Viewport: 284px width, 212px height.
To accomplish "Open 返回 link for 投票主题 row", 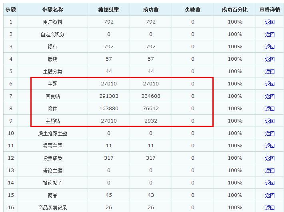I will [x=270, y=146].
